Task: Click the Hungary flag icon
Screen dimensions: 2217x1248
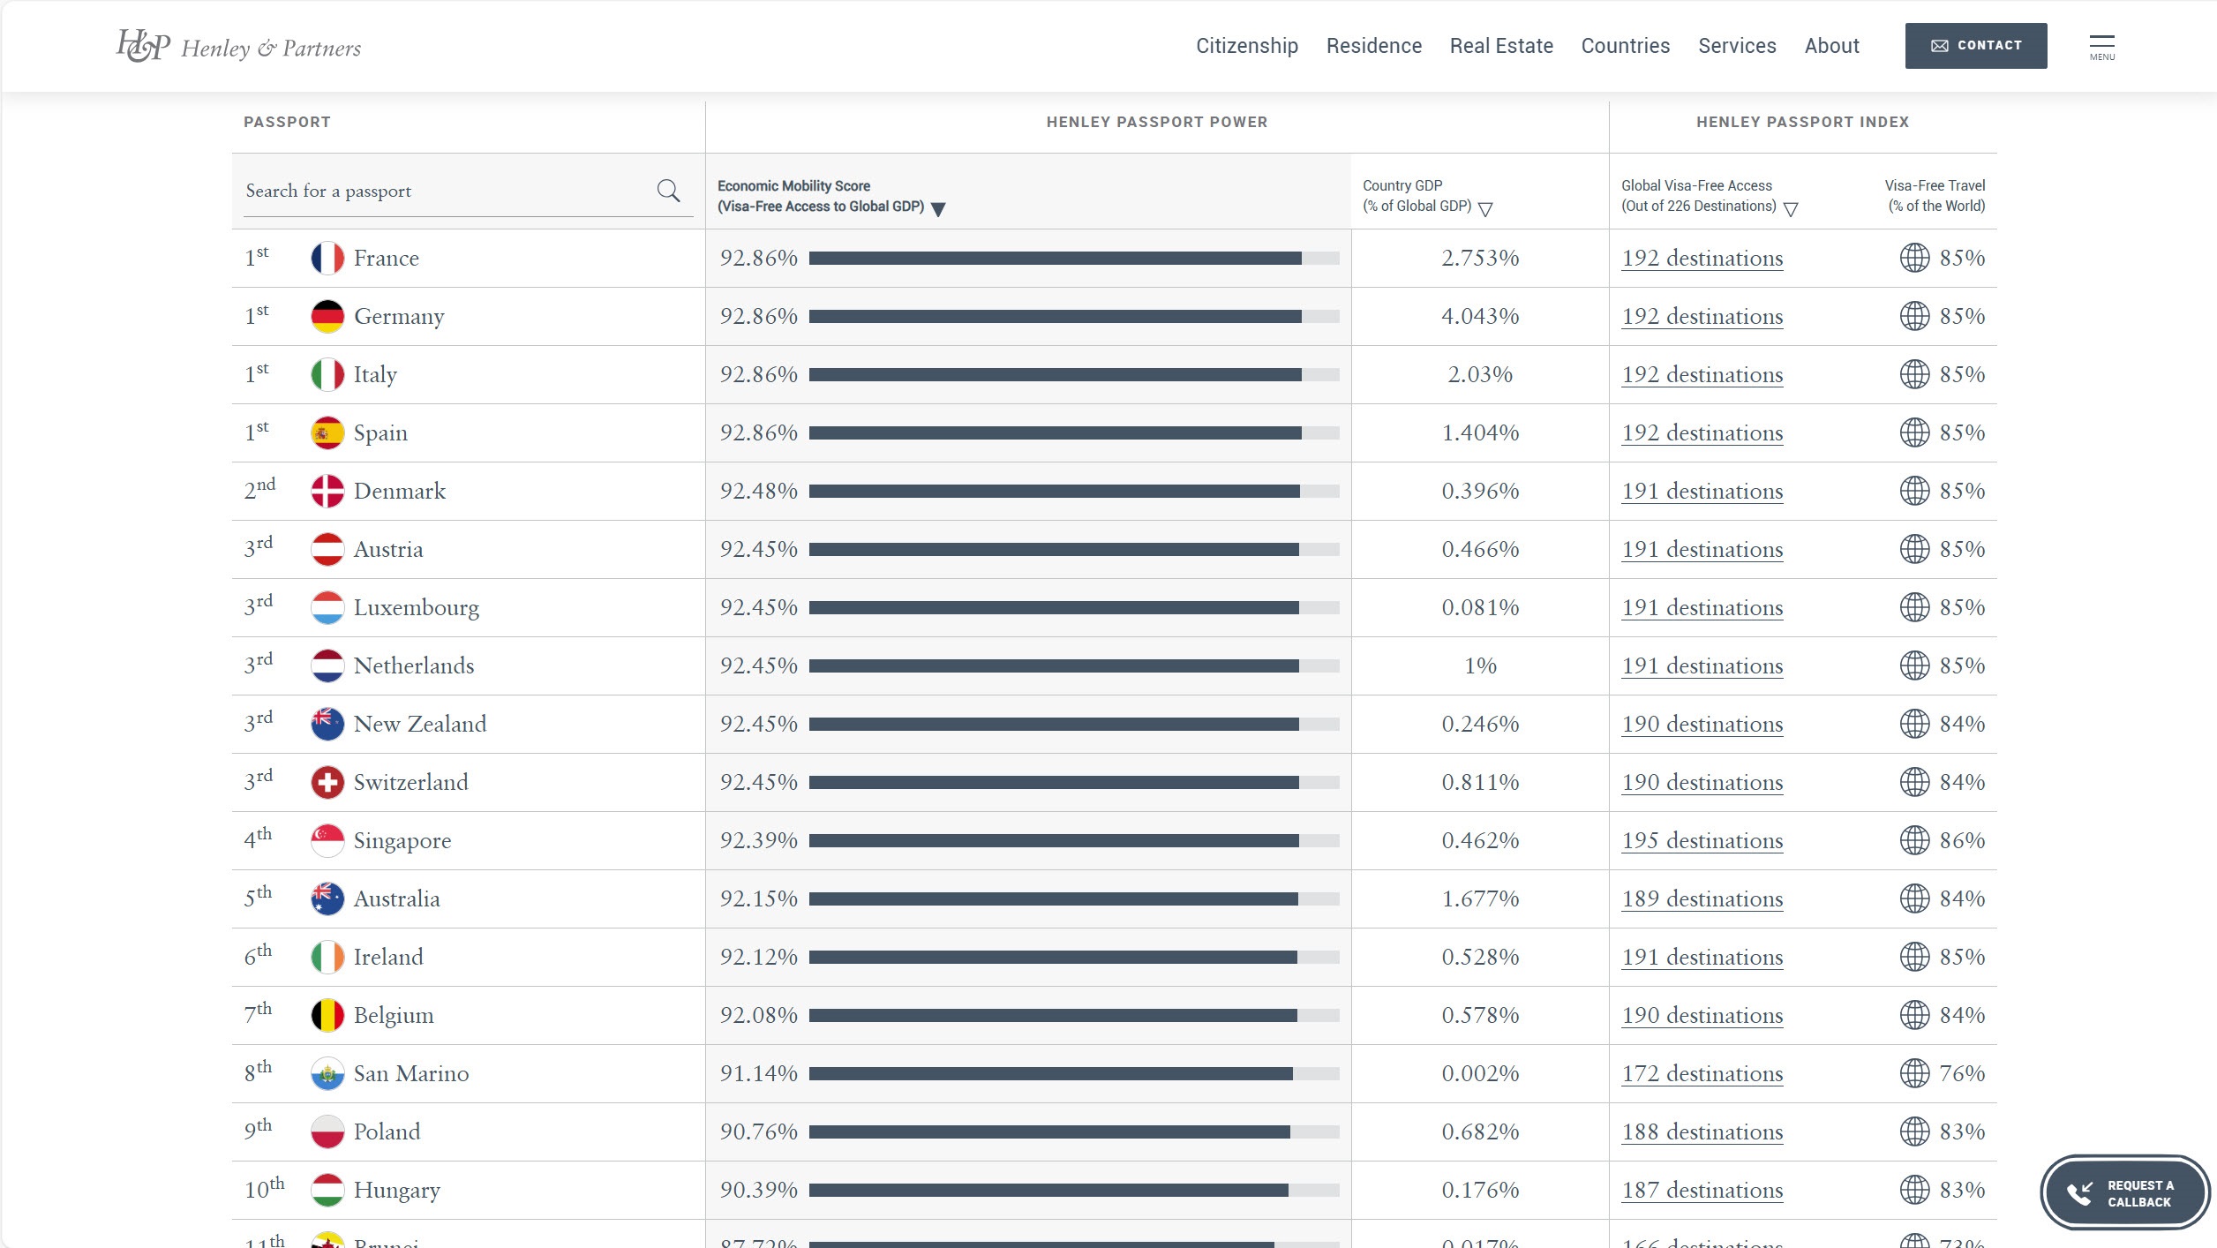Action: click(x=327, y=1190)
